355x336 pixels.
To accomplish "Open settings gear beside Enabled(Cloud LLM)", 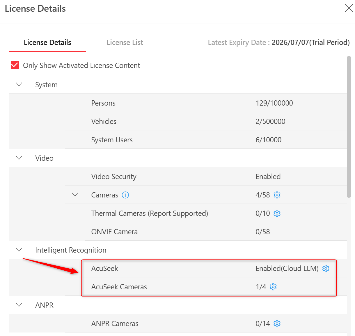I will click(326, 268).
